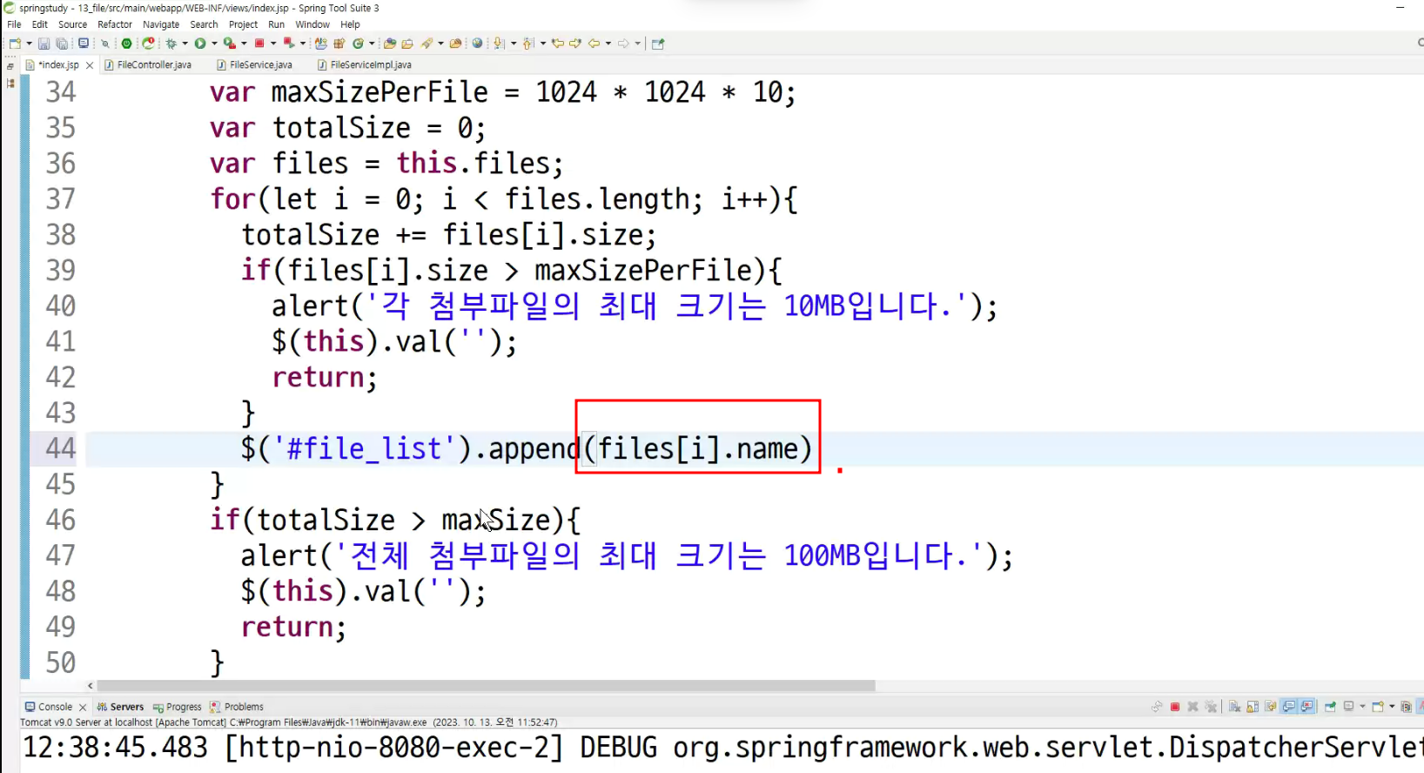Click the Pin Editor icon in the toolbar
This screenshot has width=1424, height=773.
(x=658, y=44)
